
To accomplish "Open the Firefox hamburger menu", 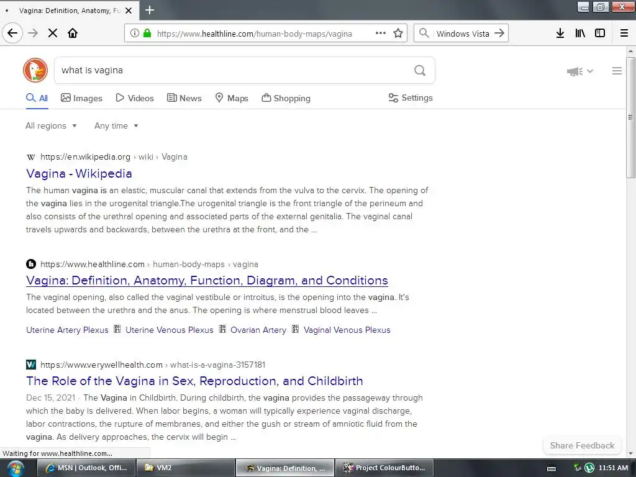I will 624,34.
